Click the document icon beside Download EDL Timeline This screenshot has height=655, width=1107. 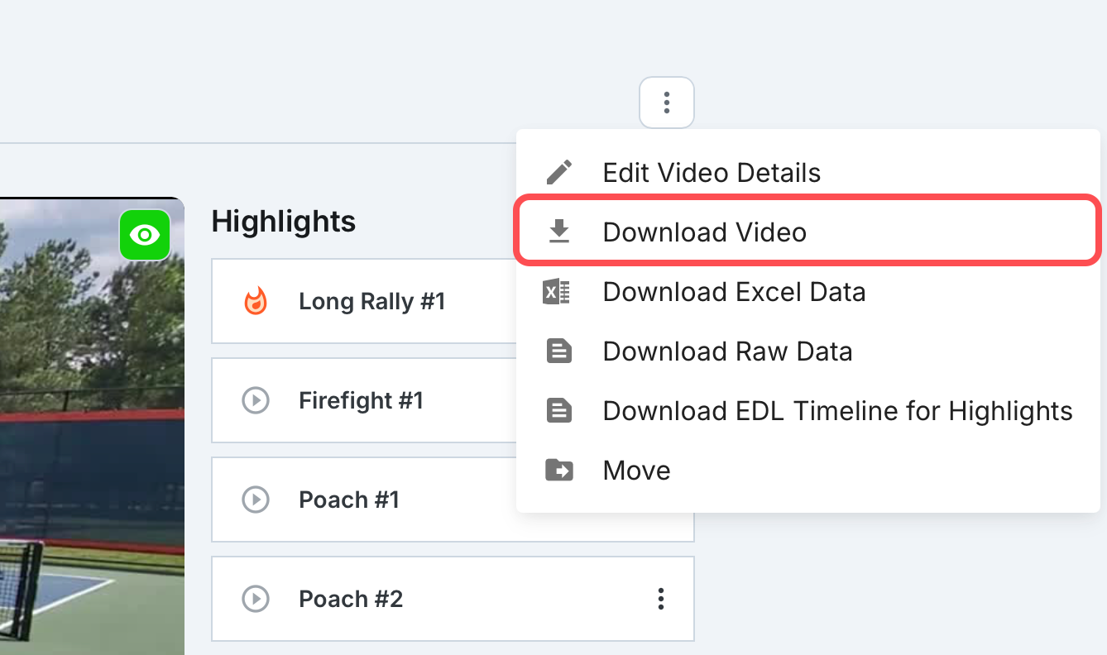(x=559, y=411)
